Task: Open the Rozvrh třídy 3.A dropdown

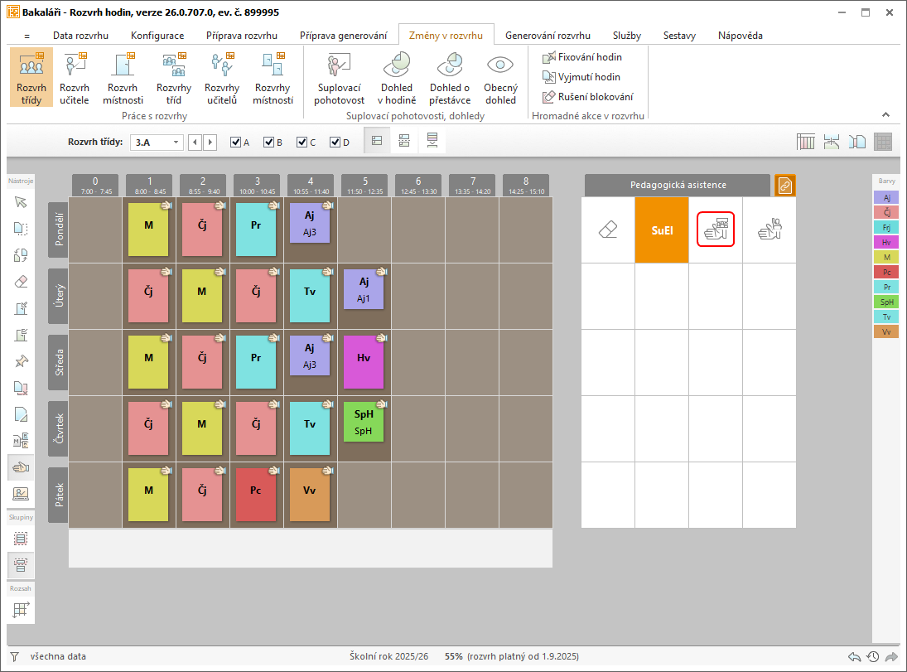Action: (157, 143)
